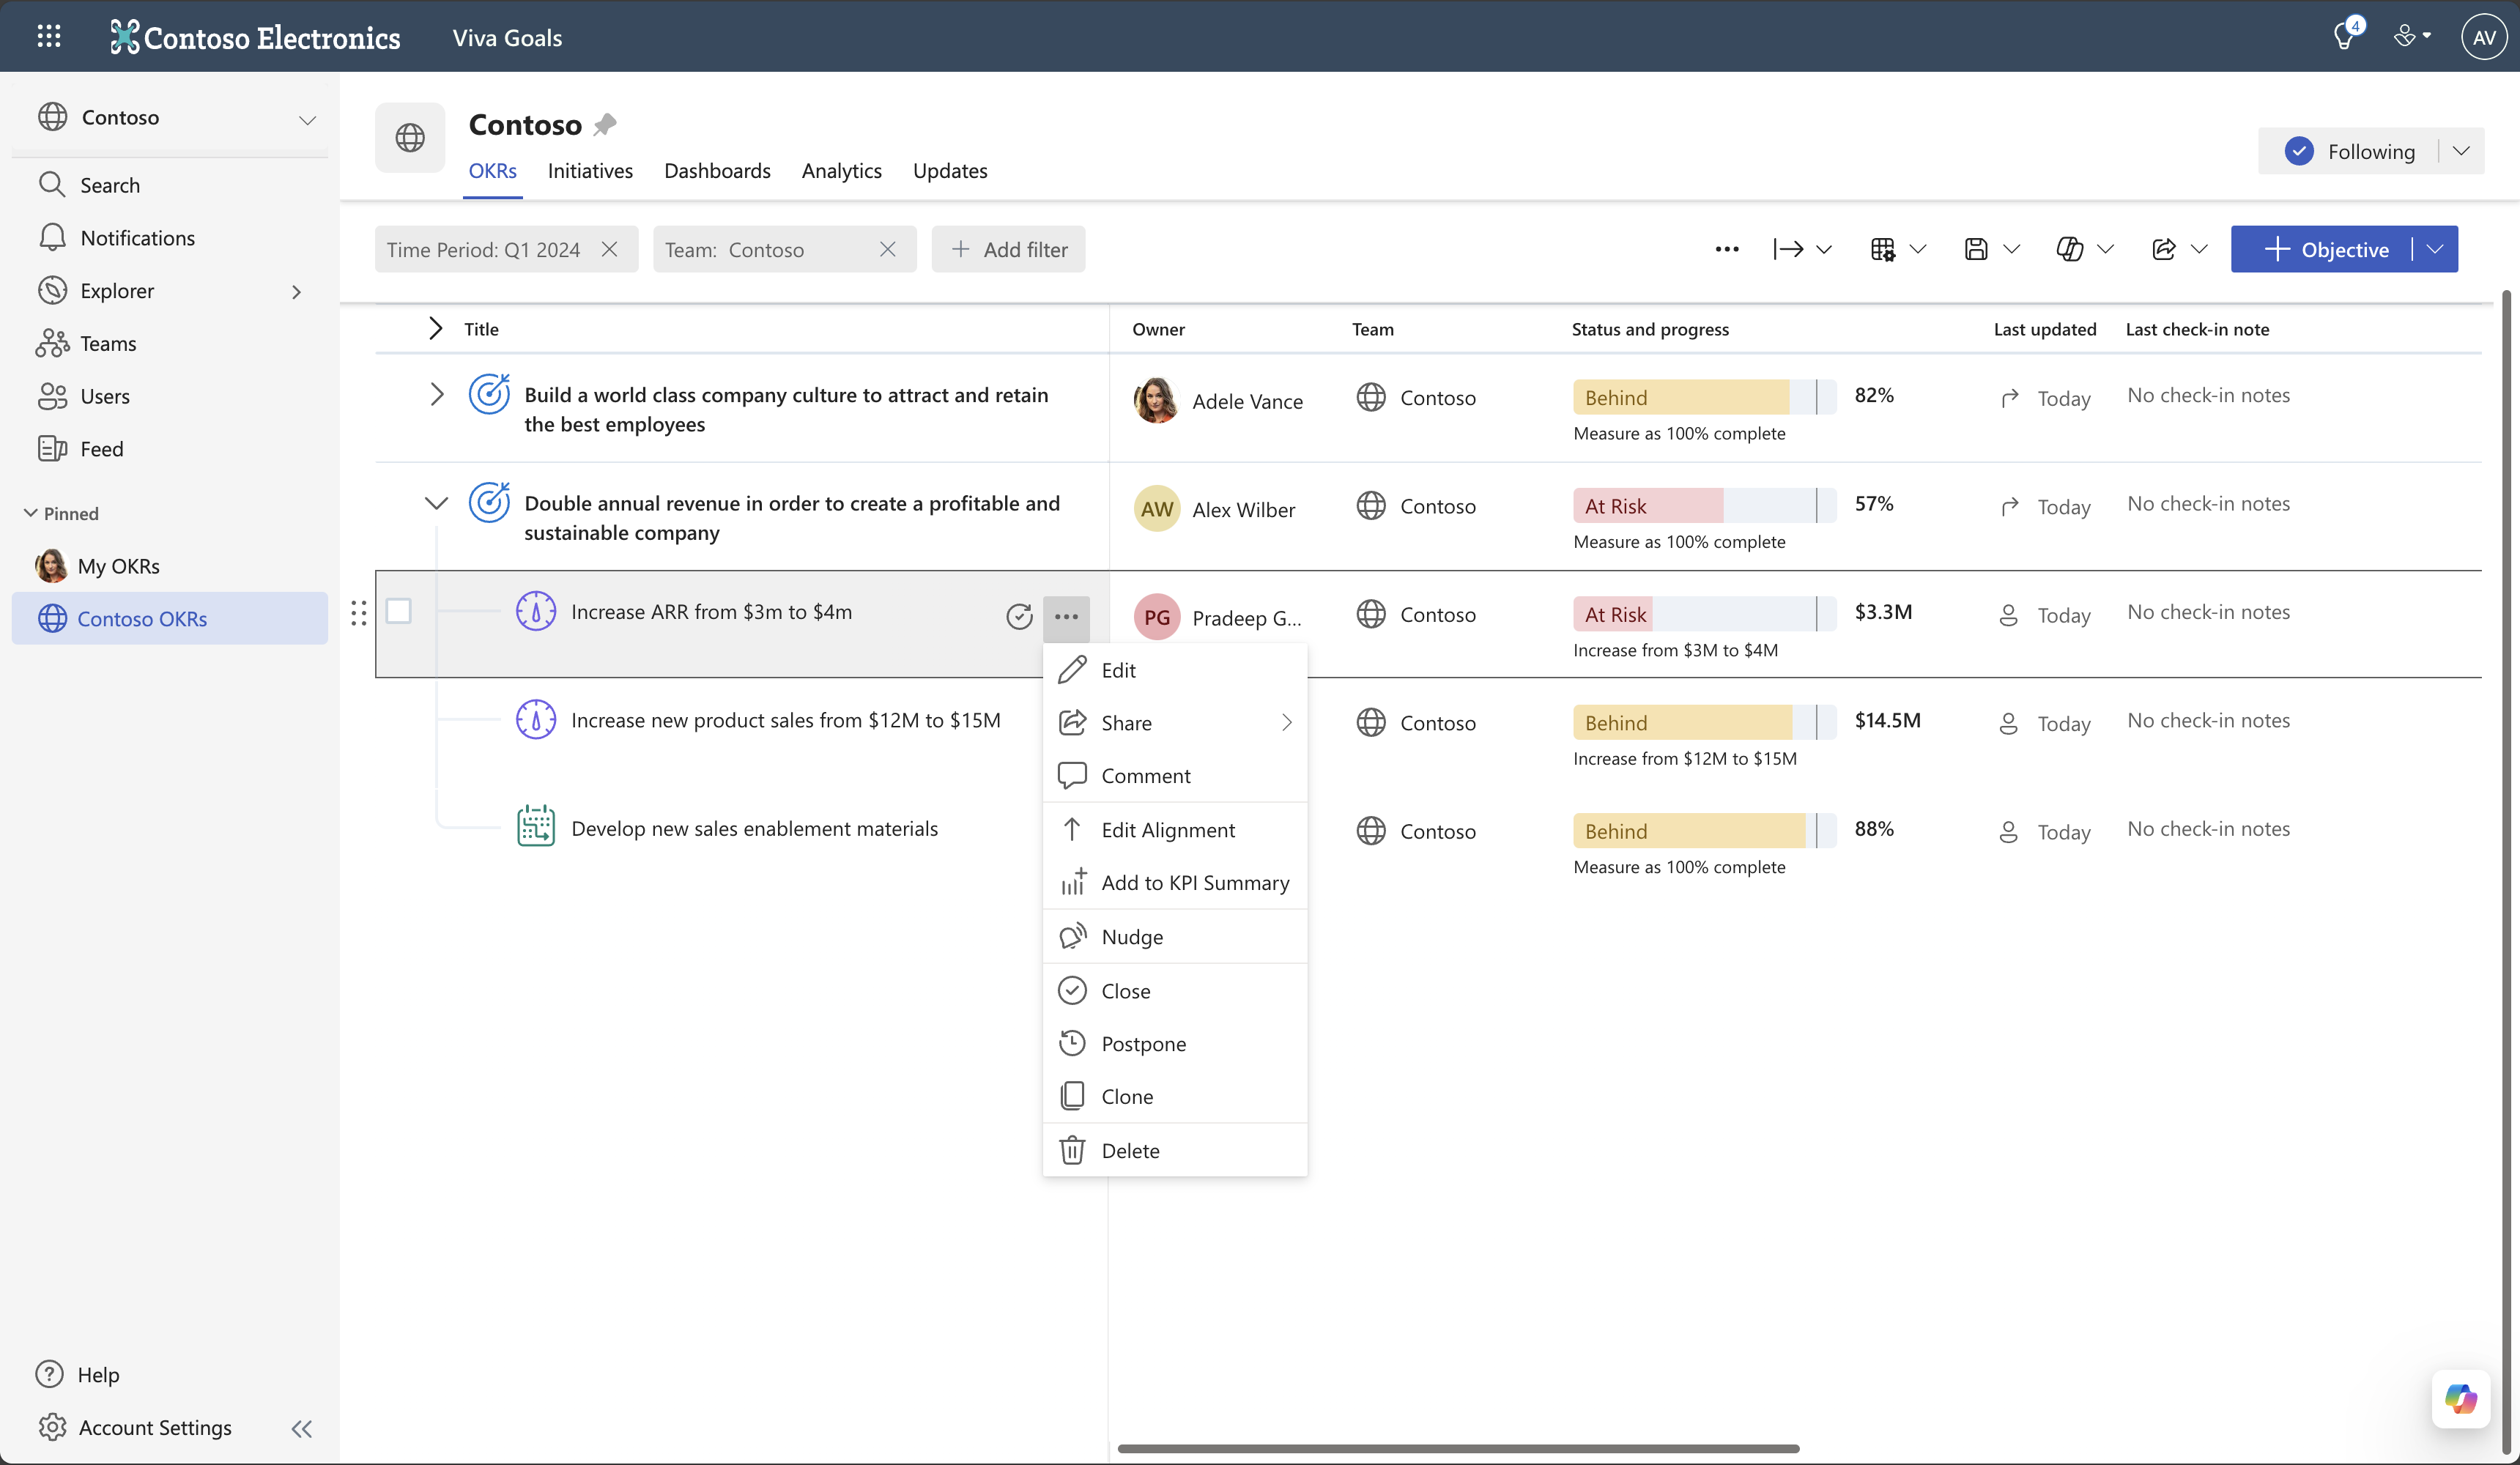This screenshot has width=2520, height=1465.
Task: Tick the checkbox on Increase ARR row
Action: point(398,610)
